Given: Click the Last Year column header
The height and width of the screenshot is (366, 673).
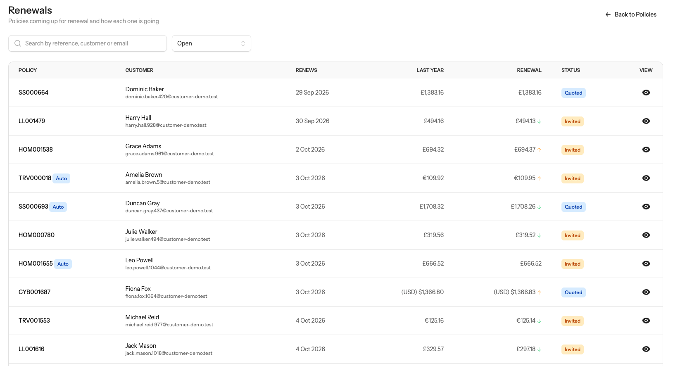Looking at the screenshot, I should click(430, 70).
